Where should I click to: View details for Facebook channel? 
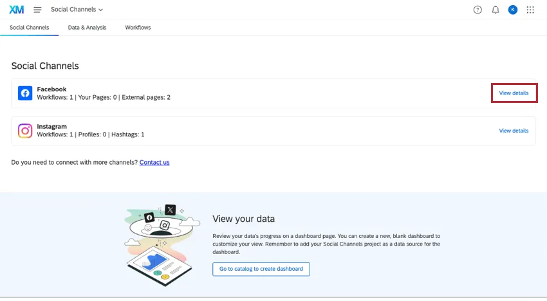click(x=514, y=93)
